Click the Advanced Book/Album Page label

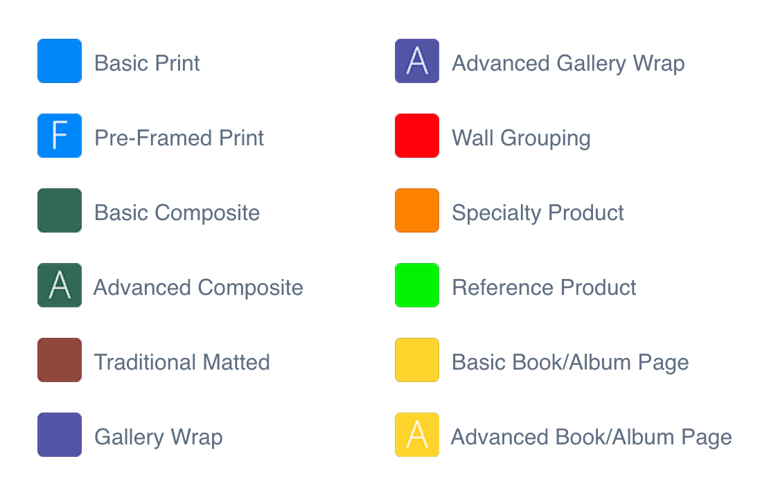[592, 437]
